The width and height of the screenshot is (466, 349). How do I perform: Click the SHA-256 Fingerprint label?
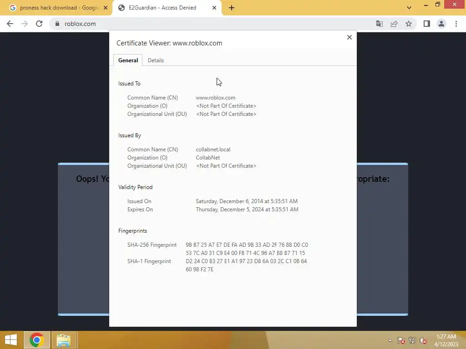point(152,245)
